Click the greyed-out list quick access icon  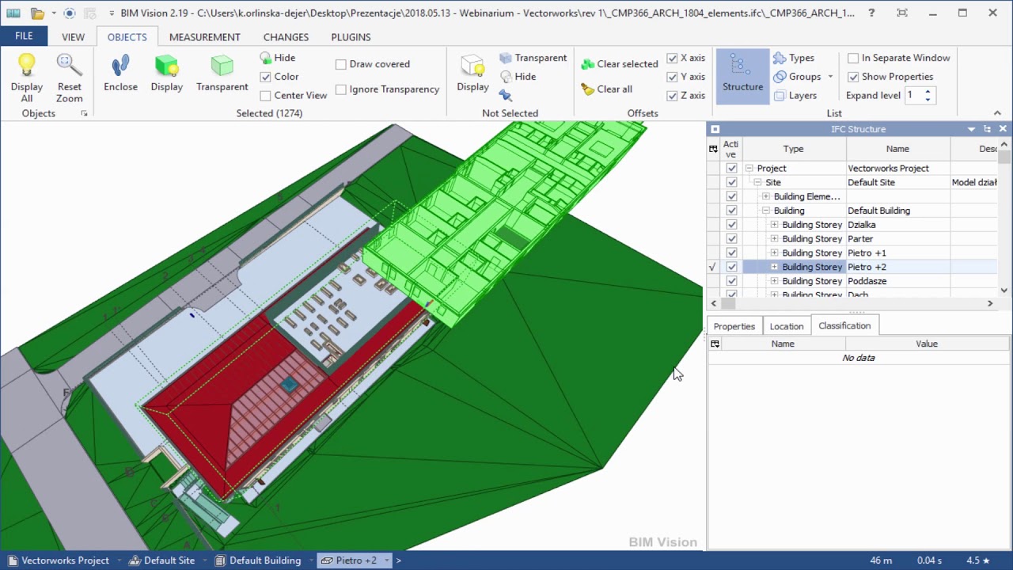(x=89, y=13)
